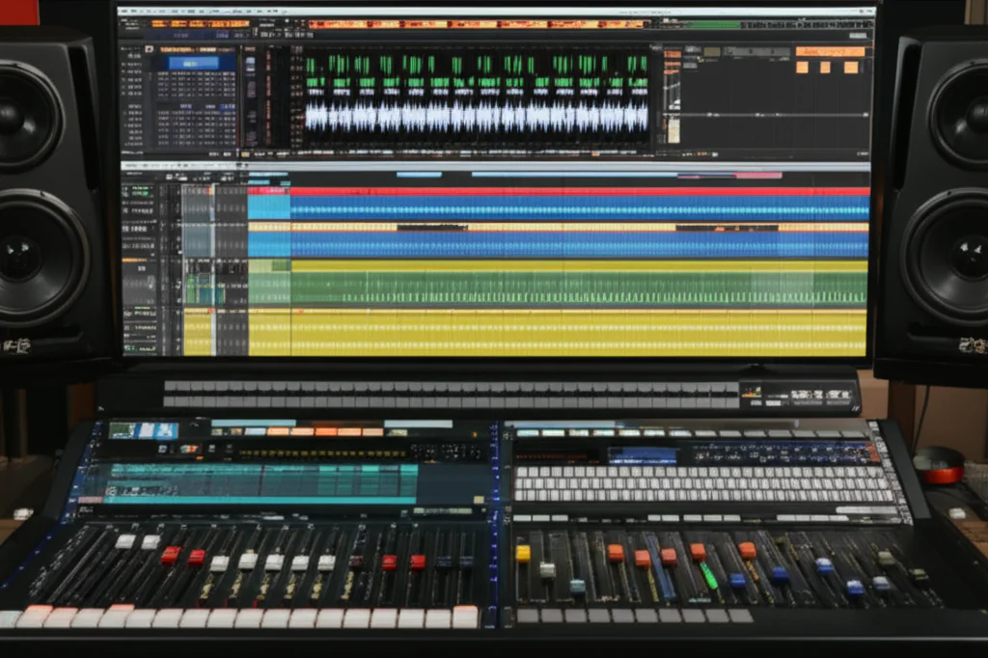Image resolution: width=988 pixels, height=658 pixels.
Task: Tap the small thumbnail image on the console's left touchscreen
Action: [x=144, y=430]
